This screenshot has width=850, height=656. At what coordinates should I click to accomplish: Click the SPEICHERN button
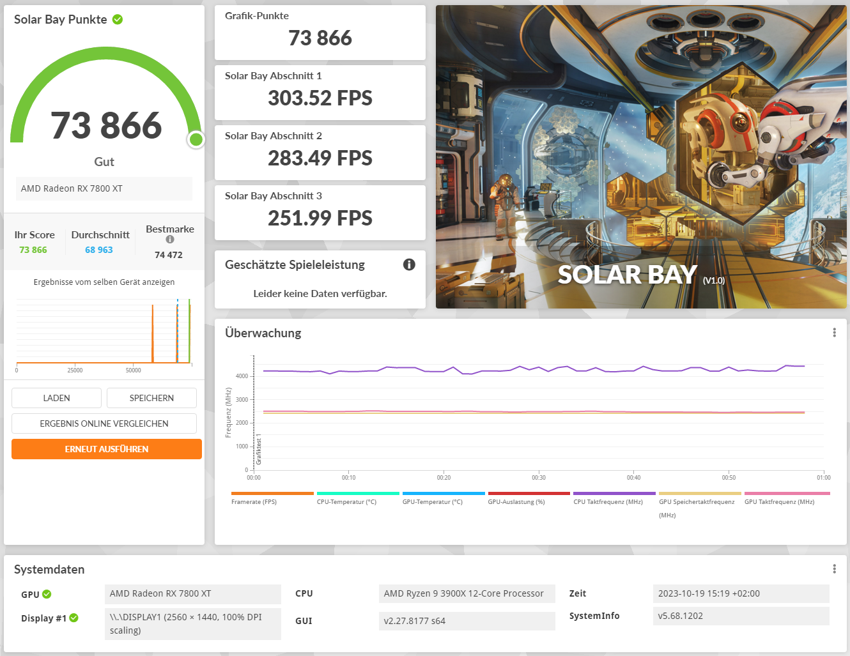click(151, 398)
